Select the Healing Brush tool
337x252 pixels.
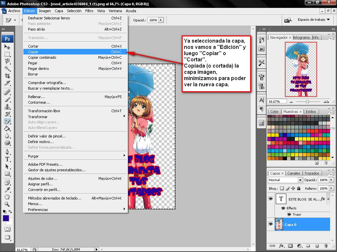(7, 92)
